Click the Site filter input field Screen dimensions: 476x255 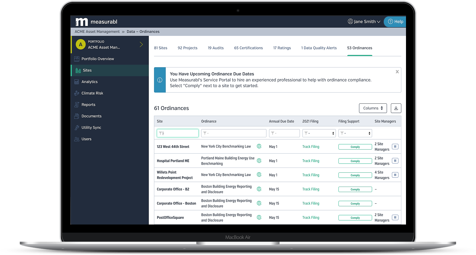point(178,133)
